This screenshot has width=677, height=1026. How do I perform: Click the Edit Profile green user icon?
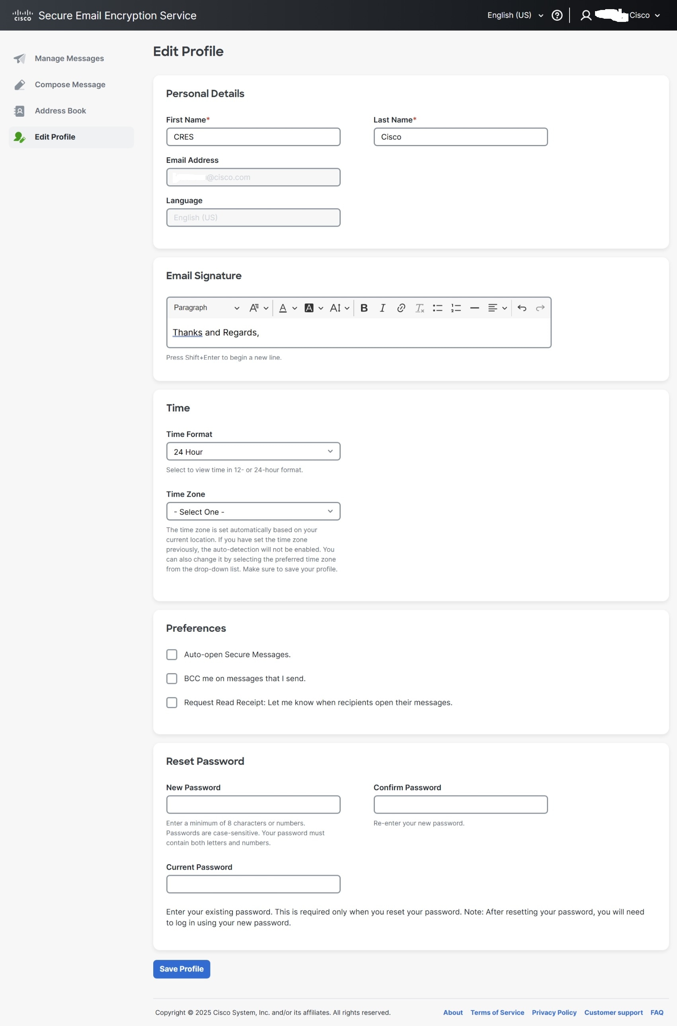(20, 137)
